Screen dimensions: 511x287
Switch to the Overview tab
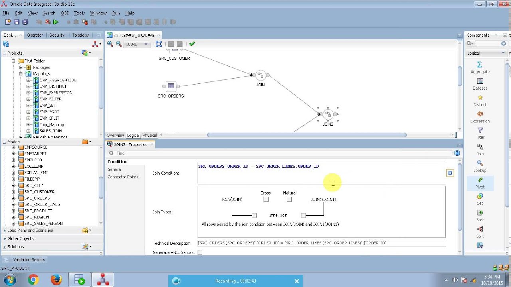(x=115, y=136)
